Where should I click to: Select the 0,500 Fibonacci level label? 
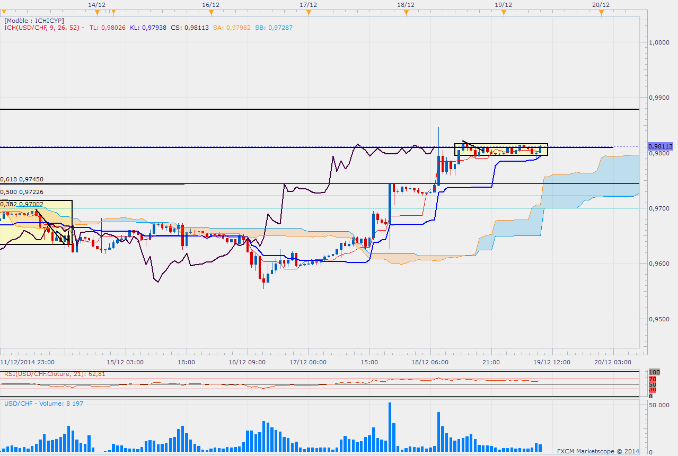[22, 192]
